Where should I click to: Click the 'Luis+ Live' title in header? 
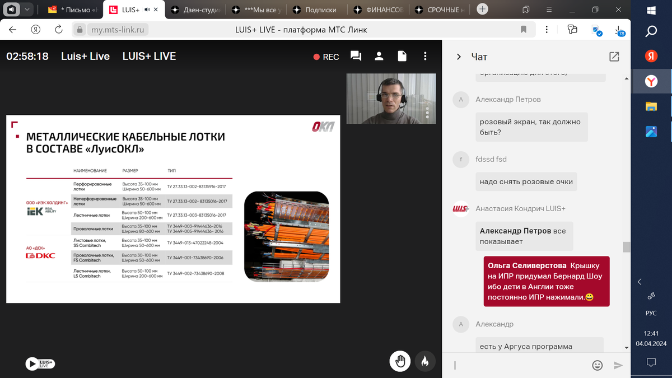[x=85, y=56]
